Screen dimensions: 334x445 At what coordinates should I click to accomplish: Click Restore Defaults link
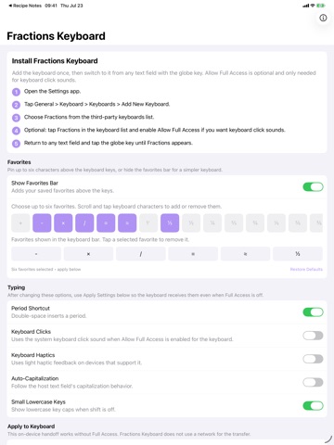pos(306,270)
